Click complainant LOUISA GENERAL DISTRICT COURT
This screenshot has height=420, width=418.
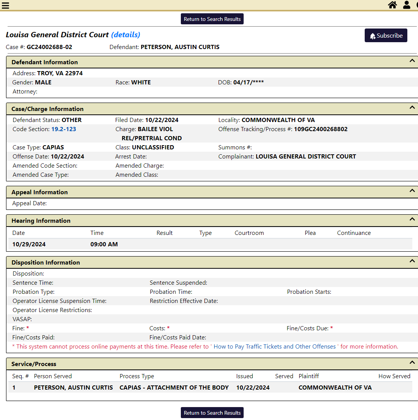click(x=306, y=157)
